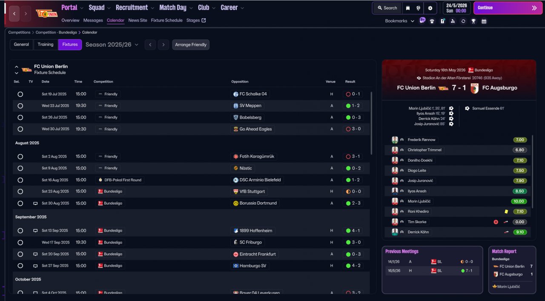
Task: Click the TV icon on Eintracht Frankfurt row
Action: tap(35, 254)
